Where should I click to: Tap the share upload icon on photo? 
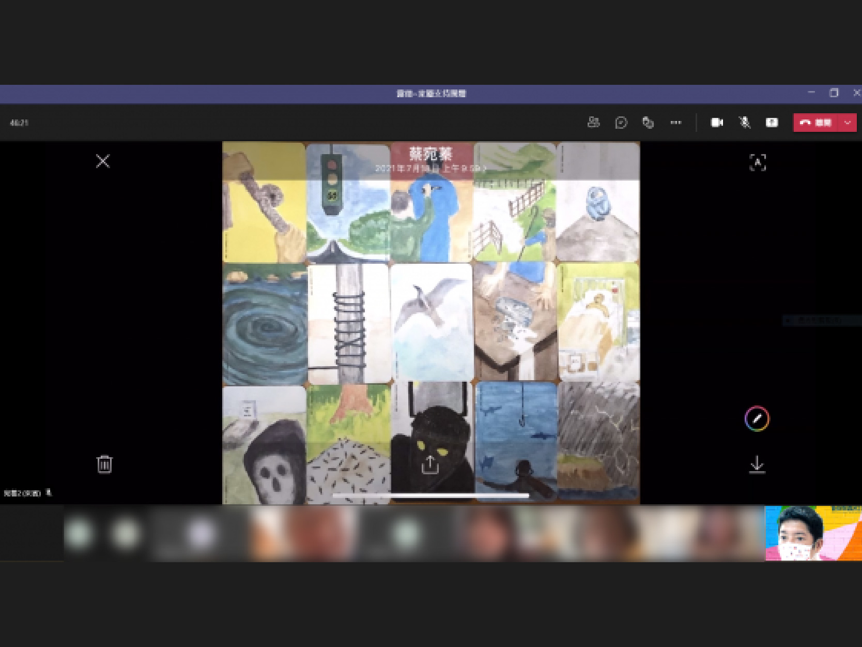[x=430, y=464]
